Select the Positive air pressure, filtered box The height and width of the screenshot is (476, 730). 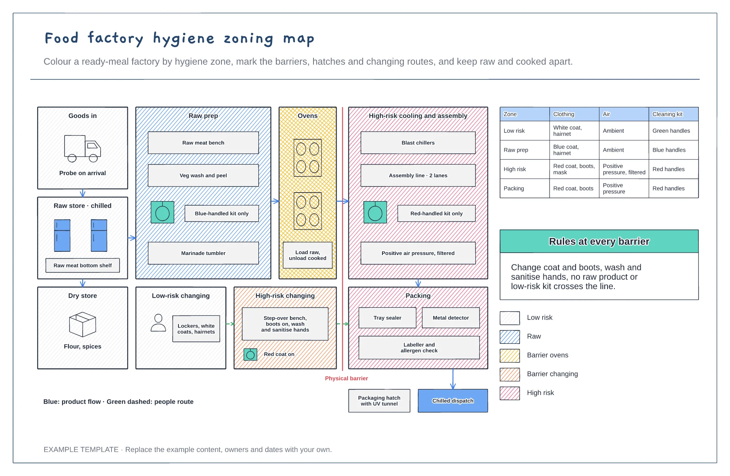point(418,253)
